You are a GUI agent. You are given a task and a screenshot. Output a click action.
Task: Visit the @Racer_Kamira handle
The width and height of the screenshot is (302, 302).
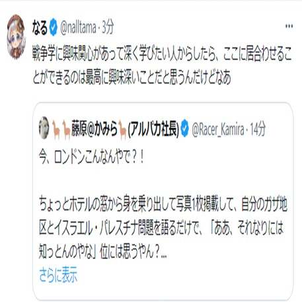pyautogui.click(x=218, y=130)
